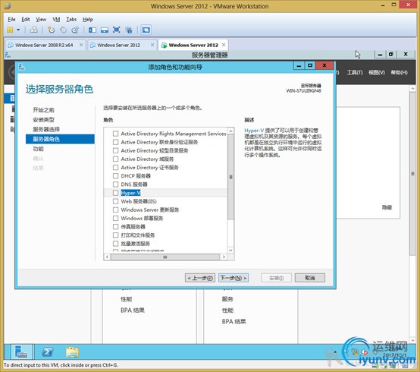Viewport: 420px width, 372px height.
Task: Open the Help menu
Action: pyautogui.click(x=88, y=19)
